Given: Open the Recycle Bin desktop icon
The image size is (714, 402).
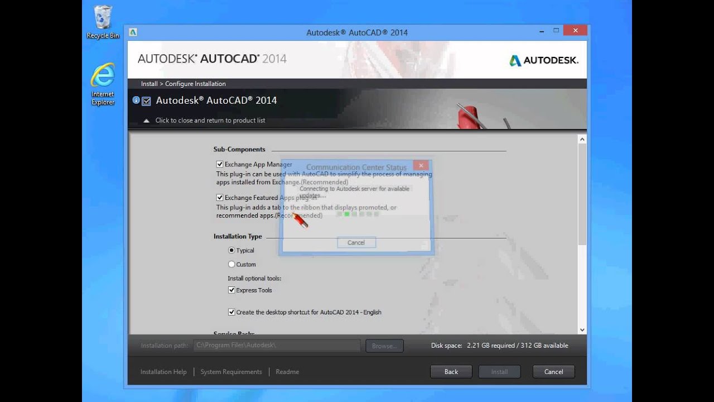Looking at the screenshot, I should click(103, 22).
